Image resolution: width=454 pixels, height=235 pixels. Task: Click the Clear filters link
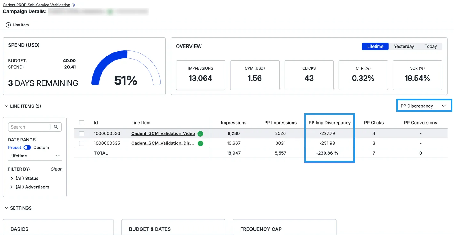pos(56,169)
